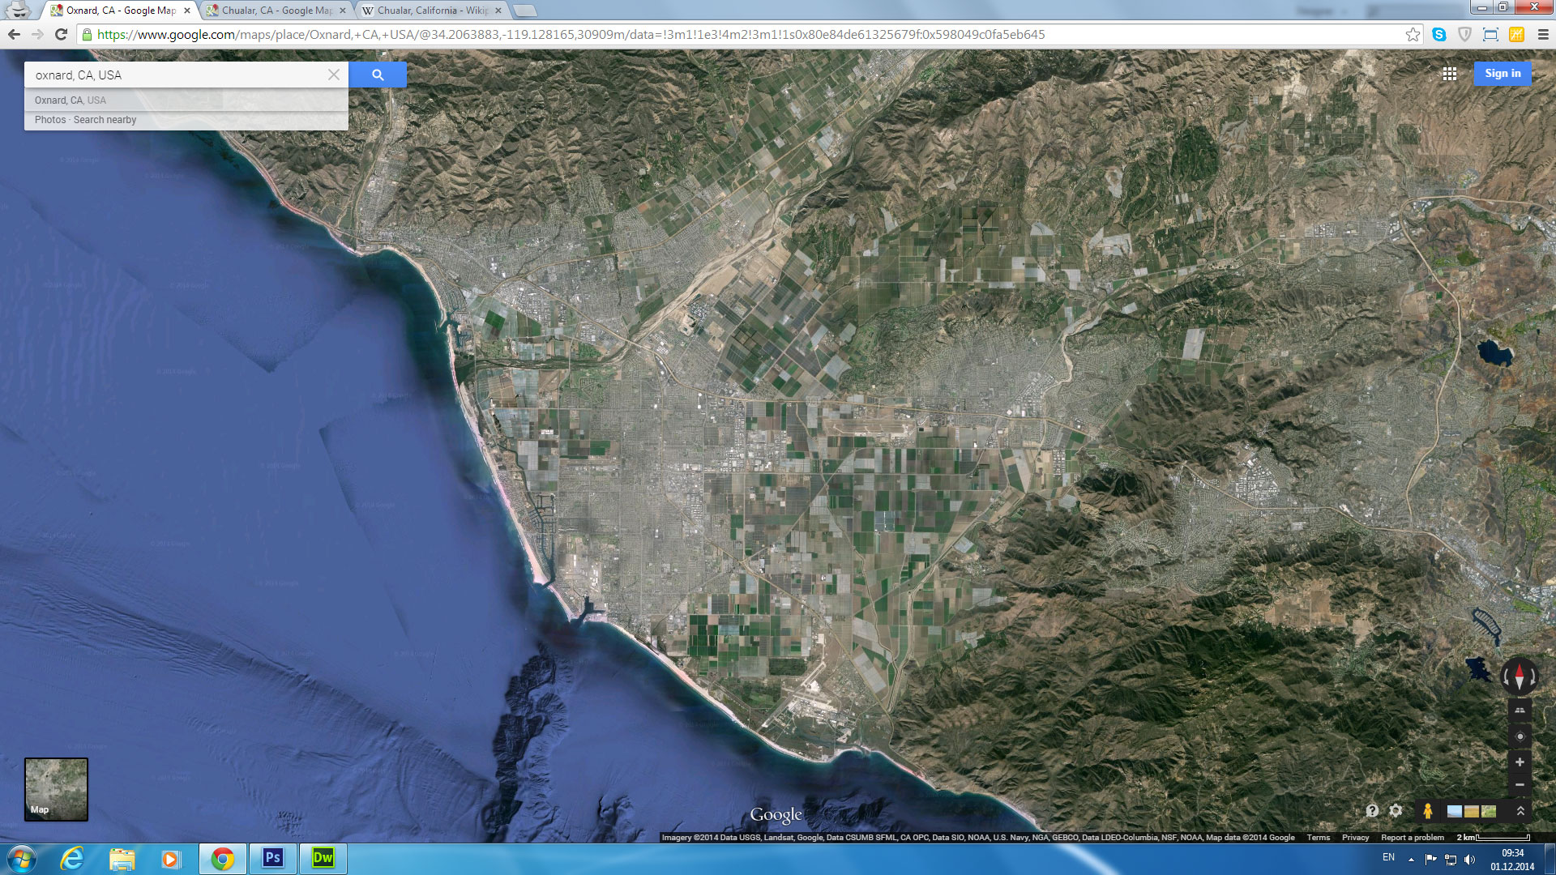Zoom in with the plus button

pos(1520,762)
